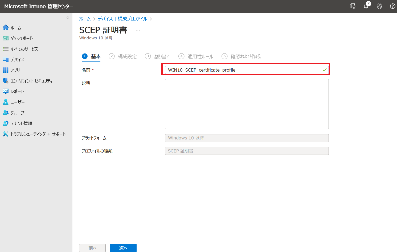Viewport: 397px width, 252px height.
Task: Click the ホーム breadcrumb link
Action: point(85,19)
